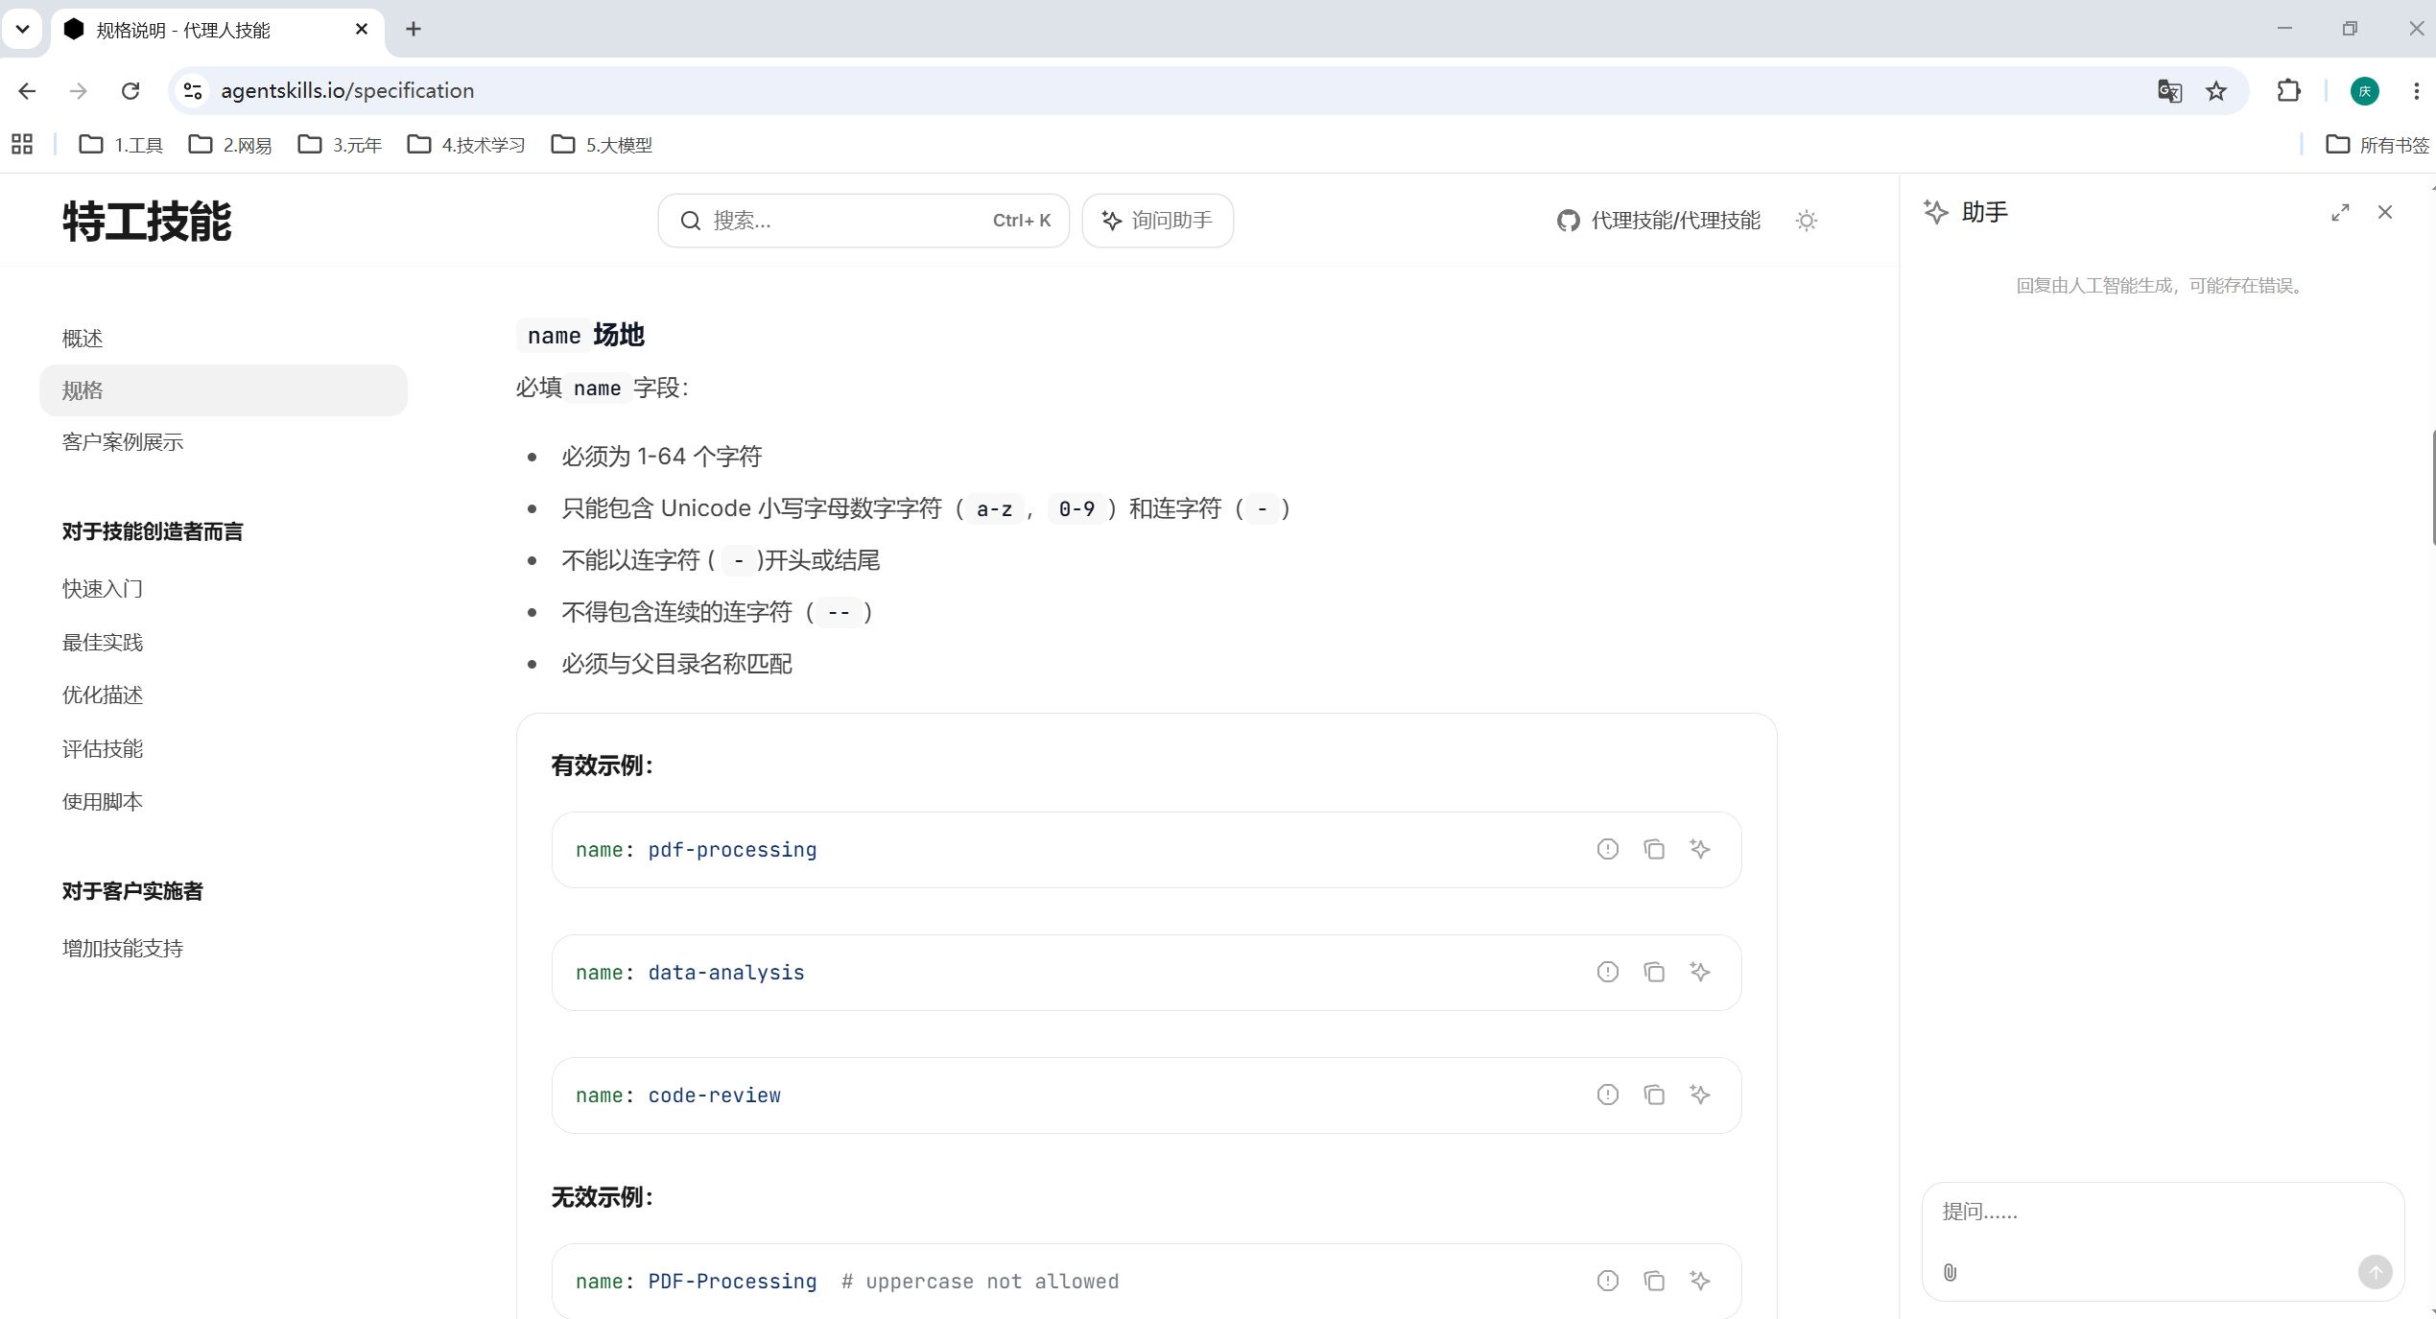The image size is (2436, 1319).
Task: Open the 2.网易 bookmark folder
Action: point(230,145)
